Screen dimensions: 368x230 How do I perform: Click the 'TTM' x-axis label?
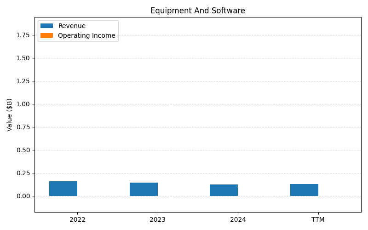pos(318,220)
